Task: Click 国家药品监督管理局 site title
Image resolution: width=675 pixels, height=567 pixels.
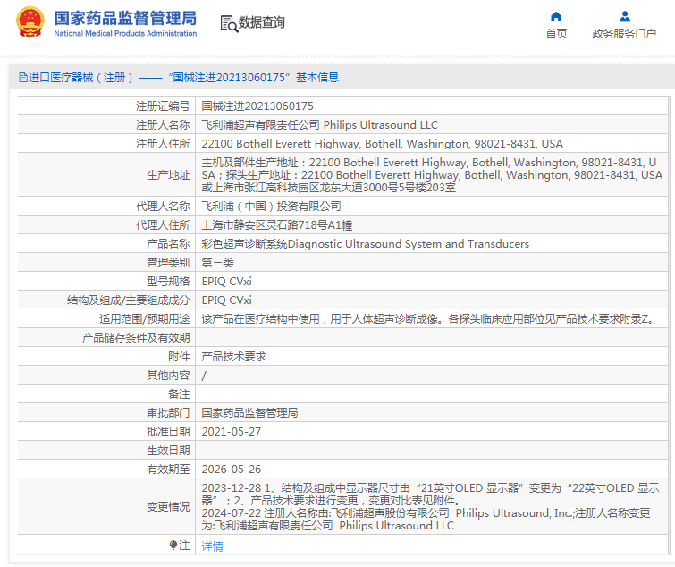Action: tap(125, 19)
